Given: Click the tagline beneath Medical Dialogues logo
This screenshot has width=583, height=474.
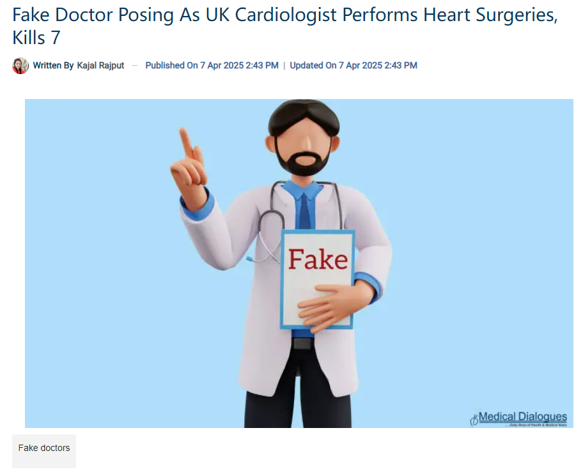Looking at the screenshot, I should [538, 425].
